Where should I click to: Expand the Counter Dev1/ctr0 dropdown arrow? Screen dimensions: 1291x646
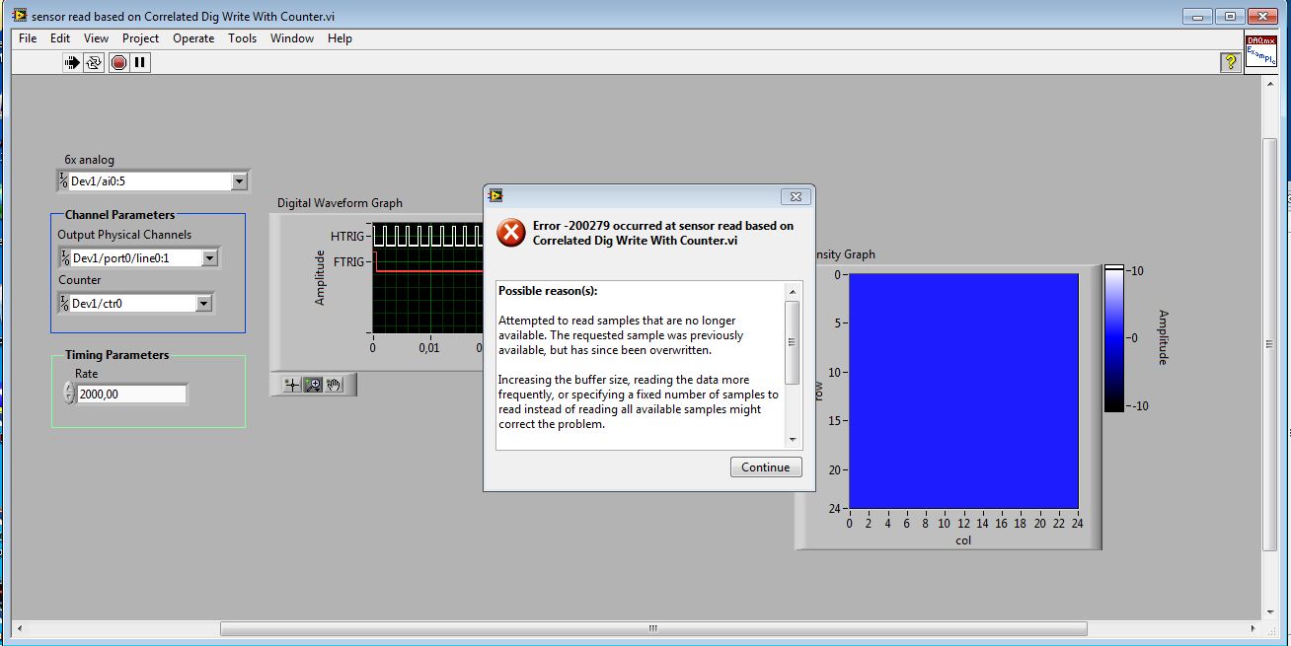(203, 304)
